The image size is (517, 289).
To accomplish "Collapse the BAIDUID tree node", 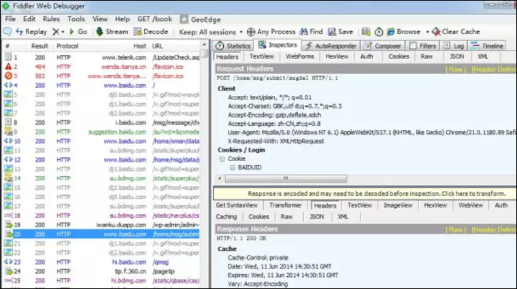I will 233,168.
